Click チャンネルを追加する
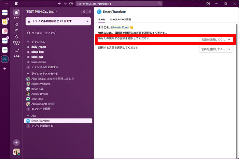Screen dimensions: 239x159 (45, 67)
